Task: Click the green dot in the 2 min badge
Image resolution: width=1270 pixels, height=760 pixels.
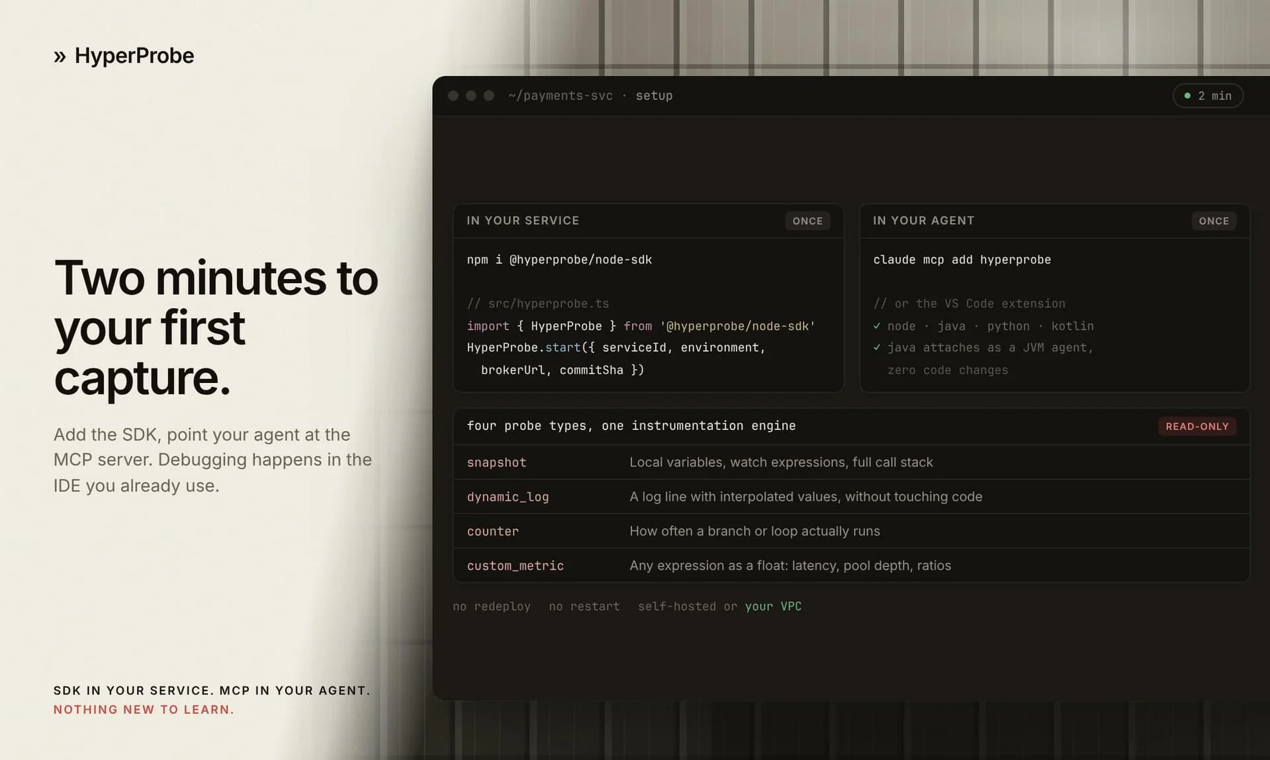Action: point(1187,96)
